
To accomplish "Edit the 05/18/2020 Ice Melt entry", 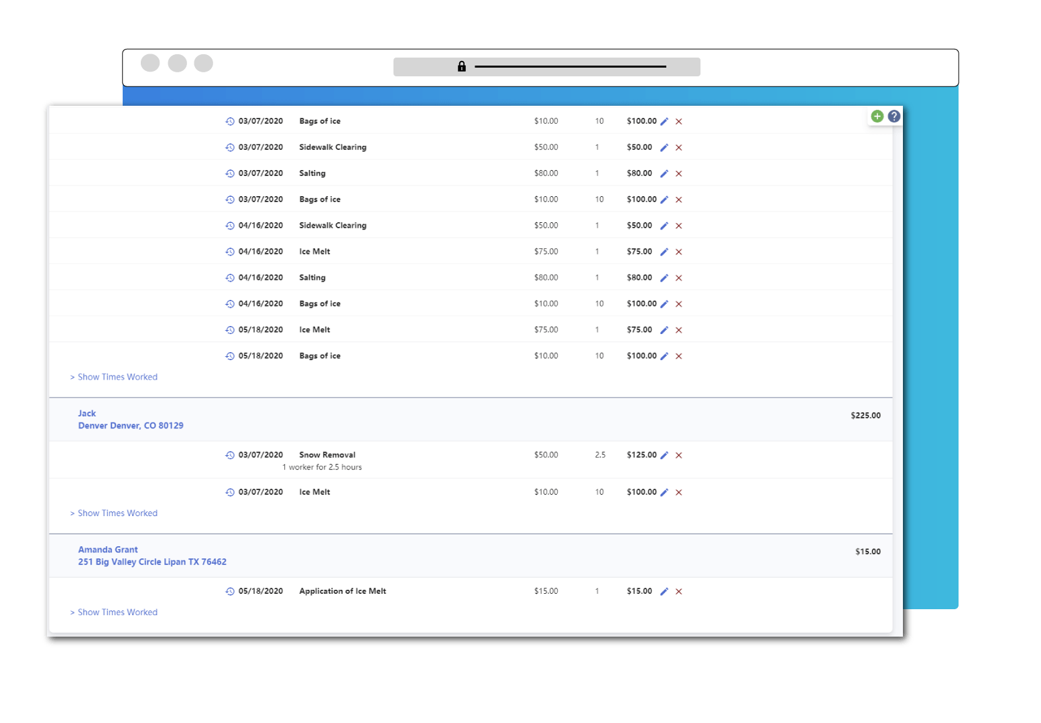I will point(664,330).
